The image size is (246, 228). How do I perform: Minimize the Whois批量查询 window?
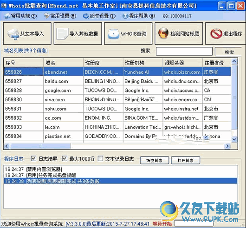[x=222, y=6]
